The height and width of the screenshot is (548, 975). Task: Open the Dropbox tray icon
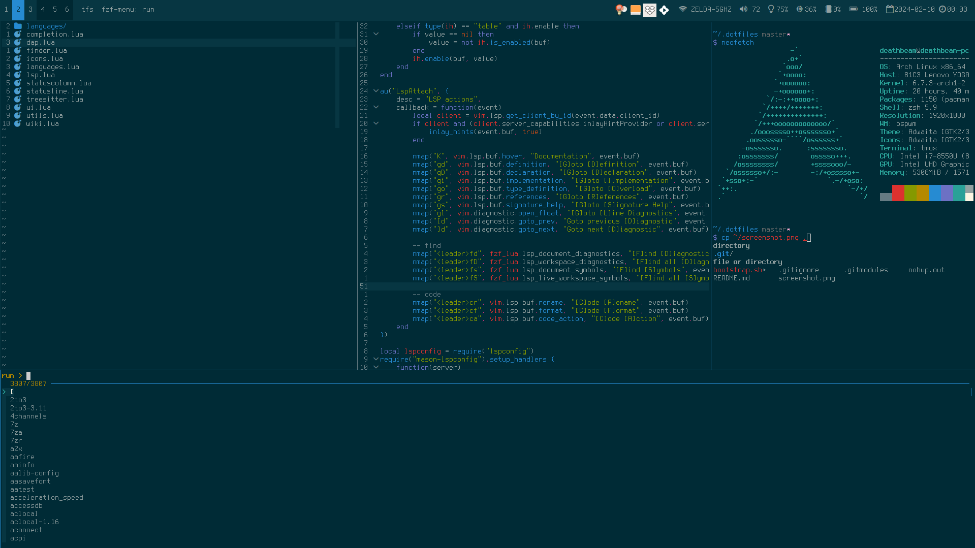[649, 10]
